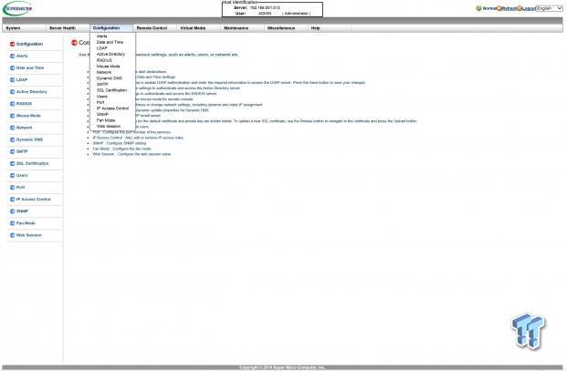The height and width of the screenshot is (371, 566).
Task: Click the SNMP sidebar icon
Action: coord(12,211)
